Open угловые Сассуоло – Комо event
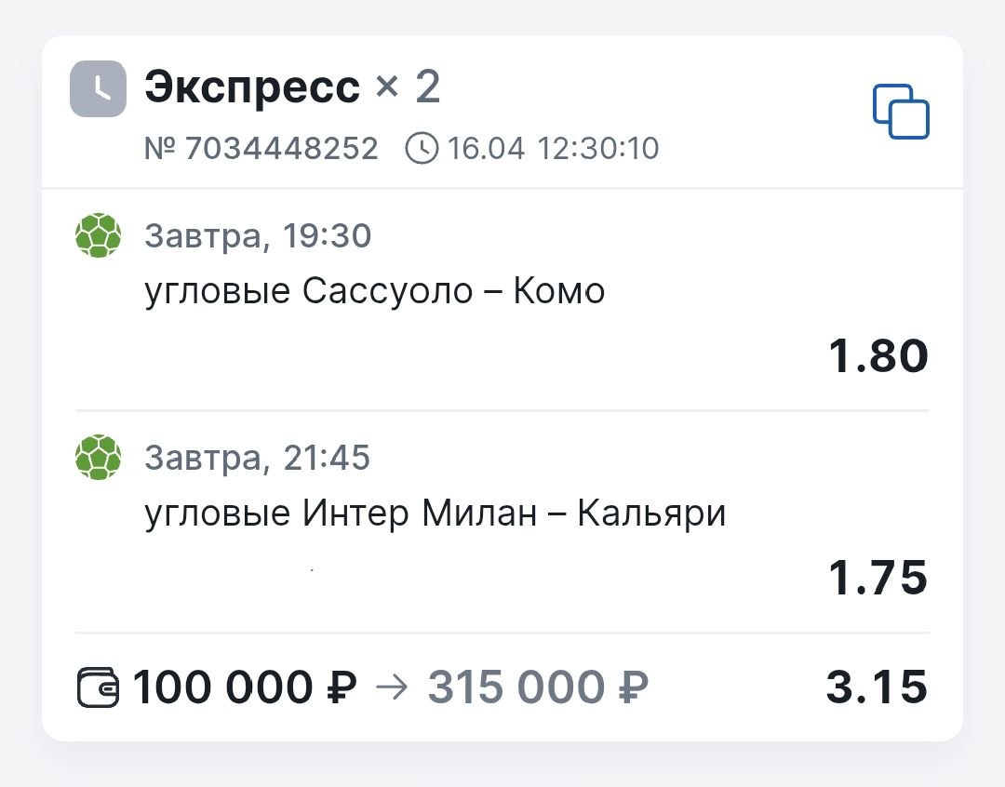This screenshot has height=787, width=1005. pyautogui.click(x=375, y=291)
